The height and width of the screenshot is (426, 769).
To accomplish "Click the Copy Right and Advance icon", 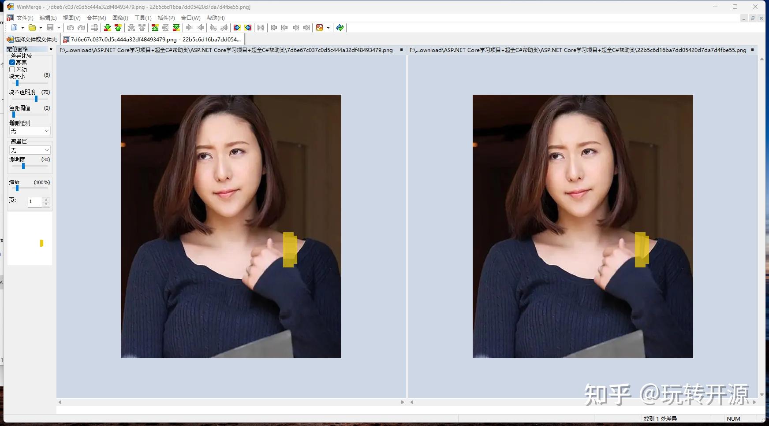I will pyautogui.click(x=213, y=27).
